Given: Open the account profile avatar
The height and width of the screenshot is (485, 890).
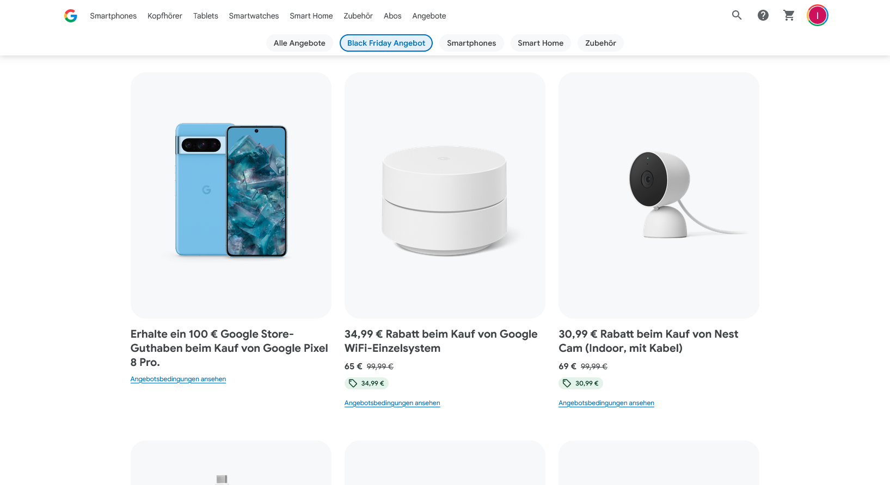Looking at the screenshot, I should tap(817, 15).
